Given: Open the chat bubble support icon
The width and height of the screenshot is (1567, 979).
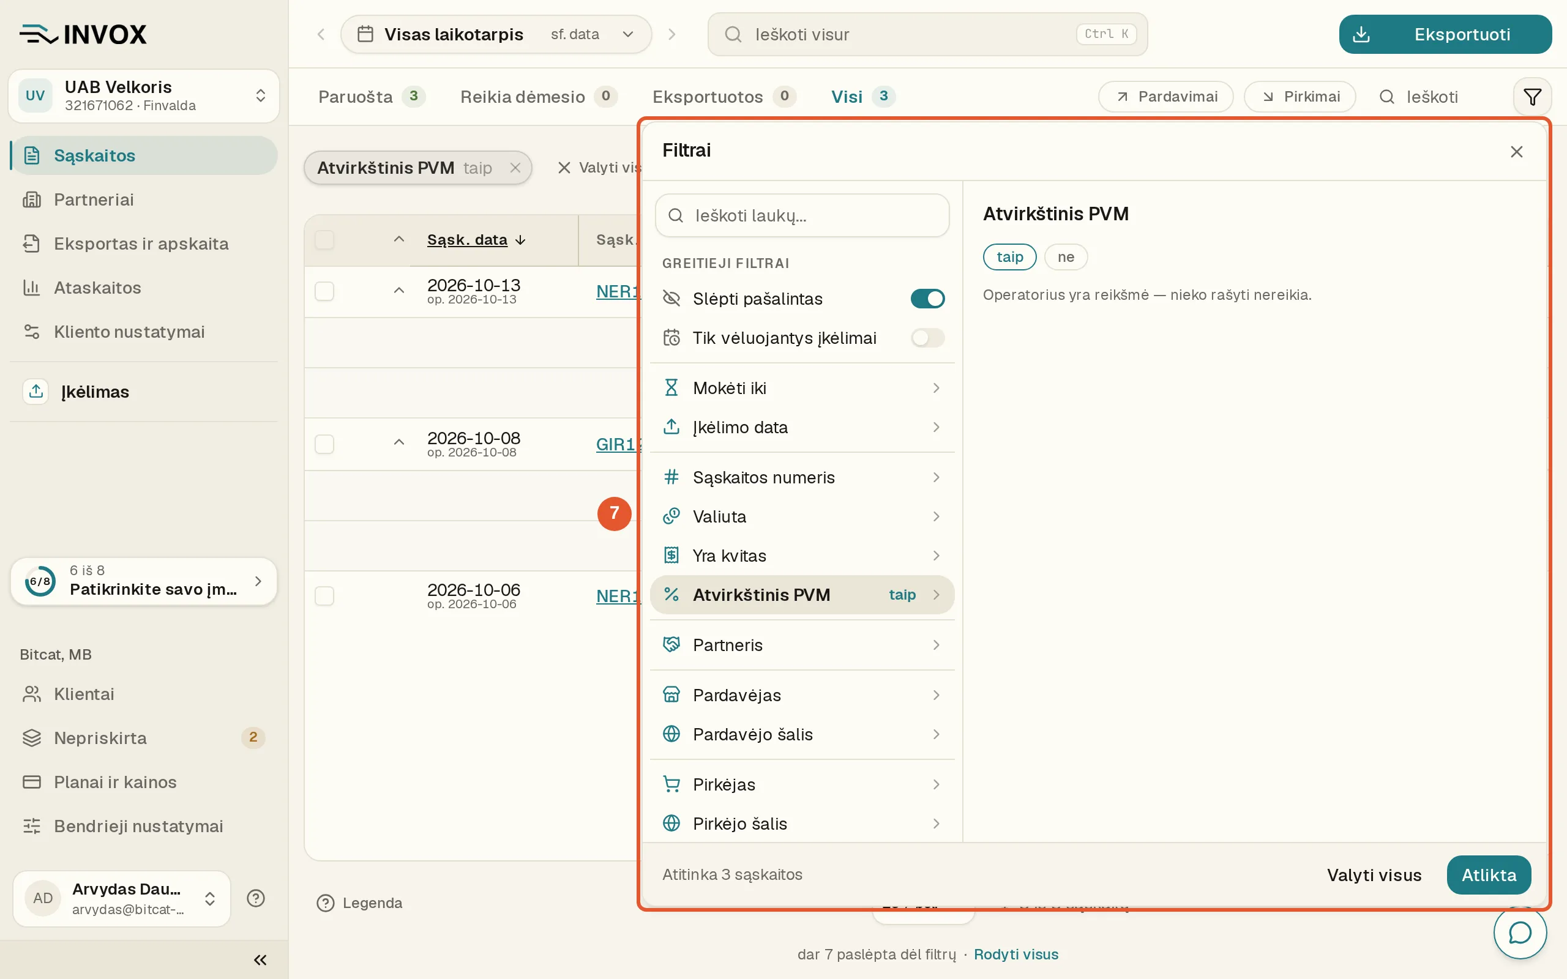Looking at the screenshot, I should coord(1520,932).
